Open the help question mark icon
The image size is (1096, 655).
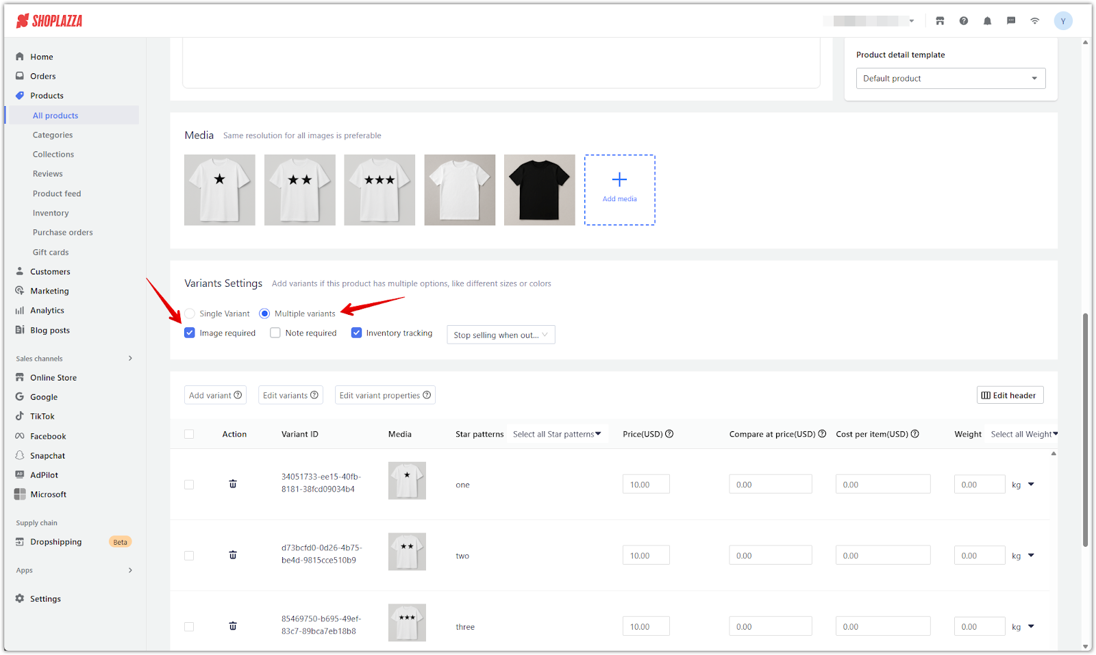[x=964, y=21]
